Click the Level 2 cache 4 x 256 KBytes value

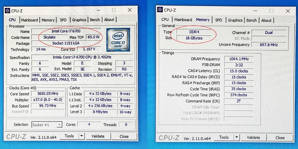(100, 106)
